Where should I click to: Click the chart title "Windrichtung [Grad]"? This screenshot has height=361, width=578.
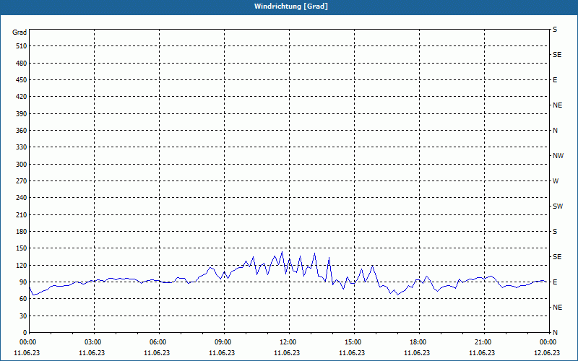click(291, 6)
